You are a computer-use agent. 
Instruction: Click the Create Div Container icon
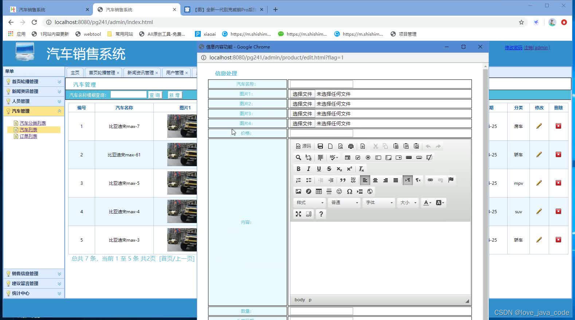pyautogui.click(x=353, y=180)
